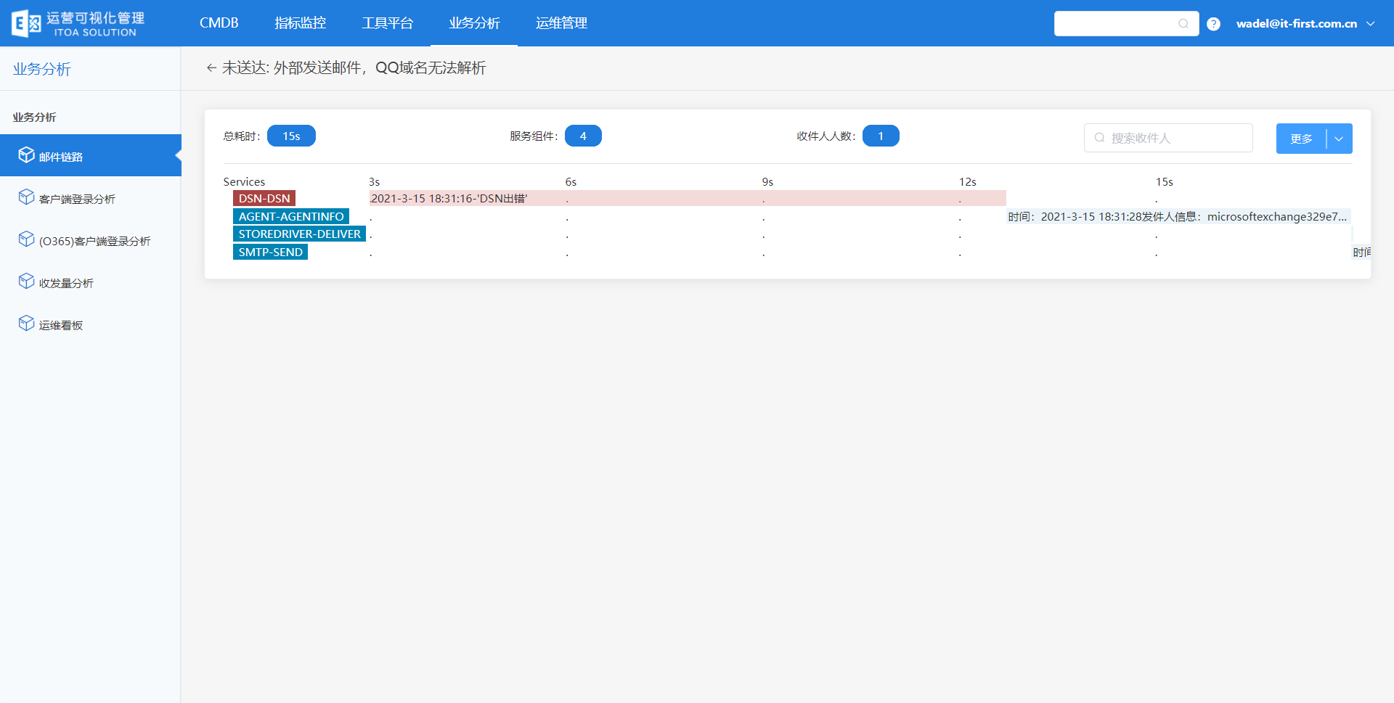Click the 服务组件 label
1394x703 pixels.
pos(534,136)
